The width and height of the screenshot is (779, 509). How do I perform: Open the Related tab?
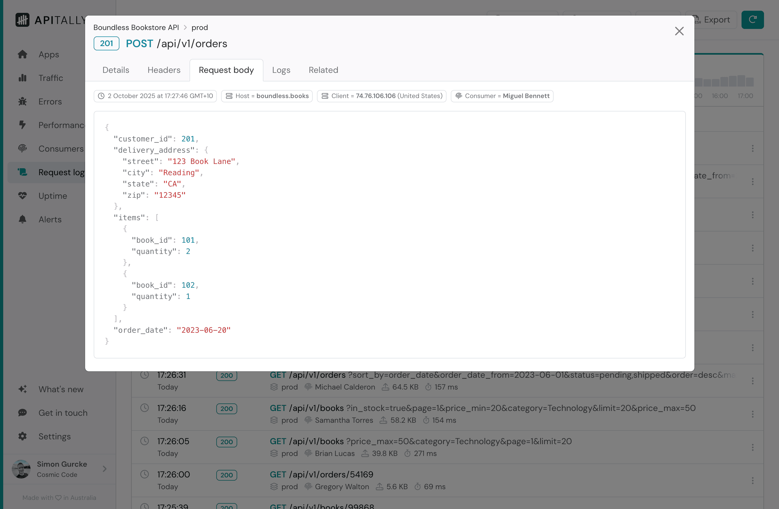323,70
